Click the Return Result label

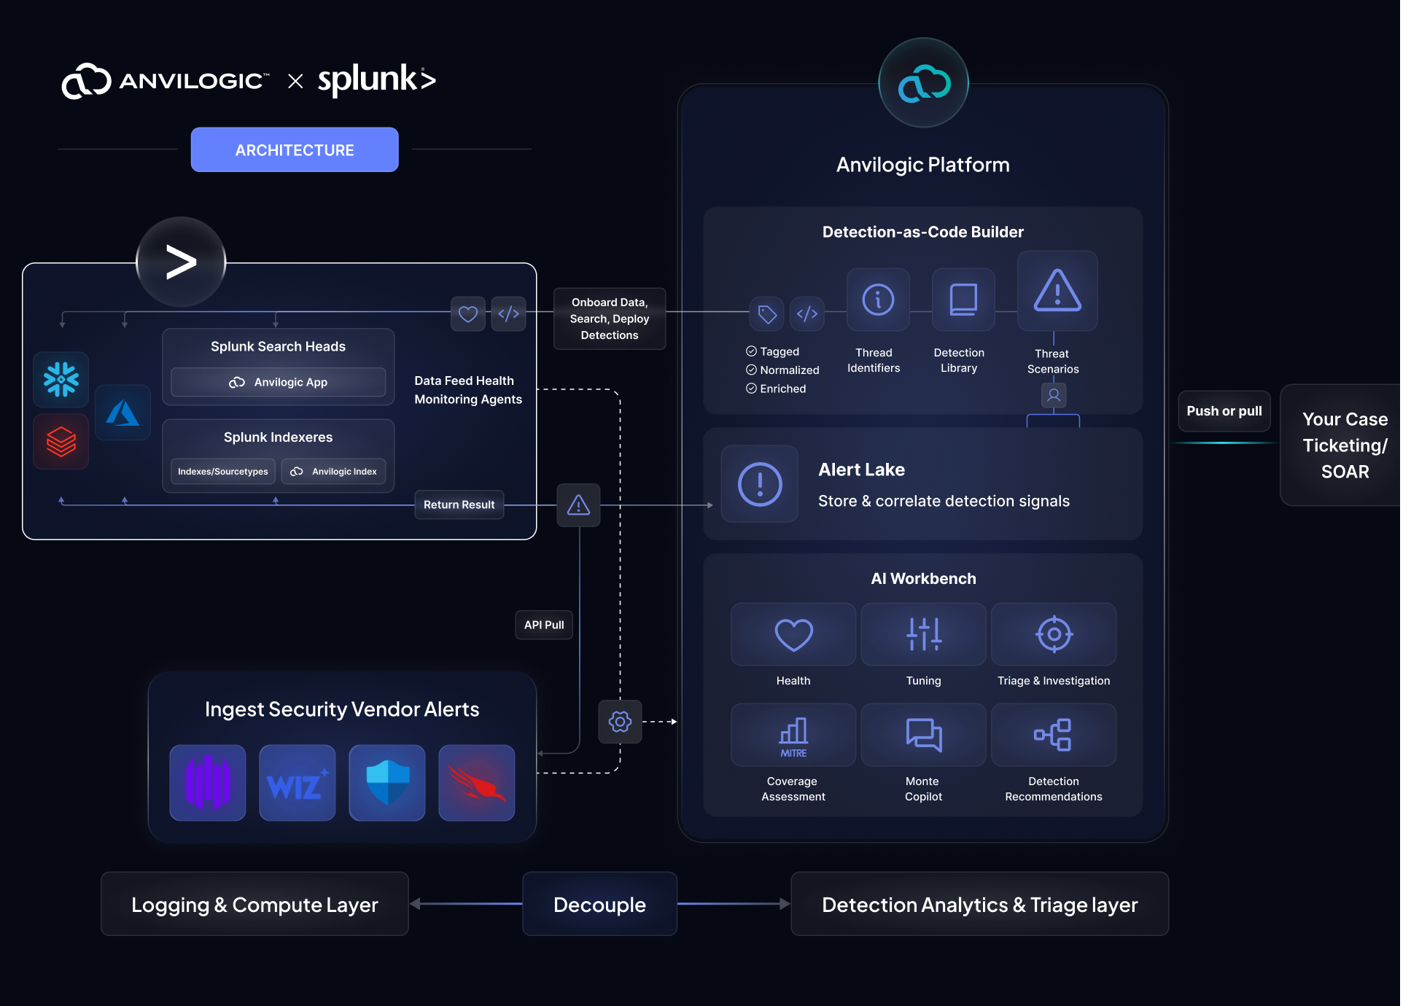pos(459,504)
